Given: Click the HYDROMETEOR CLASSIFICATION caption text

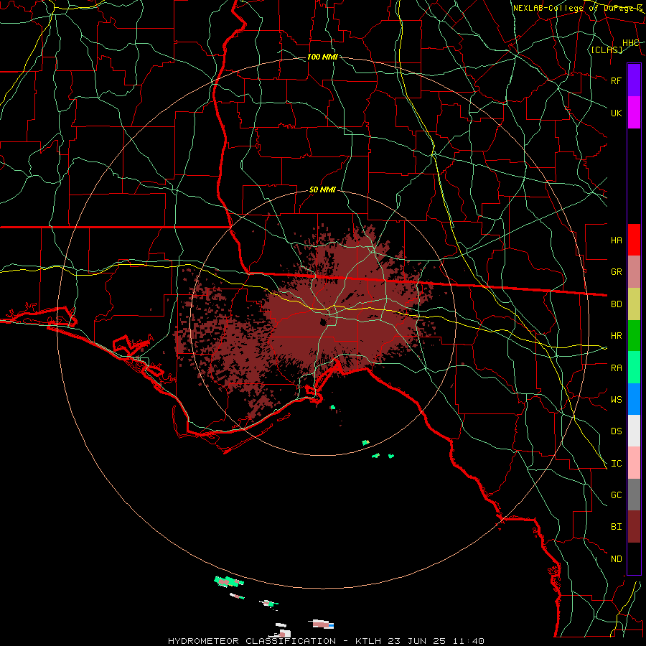Looking at the screenshot, I should (x=252, y=641).
